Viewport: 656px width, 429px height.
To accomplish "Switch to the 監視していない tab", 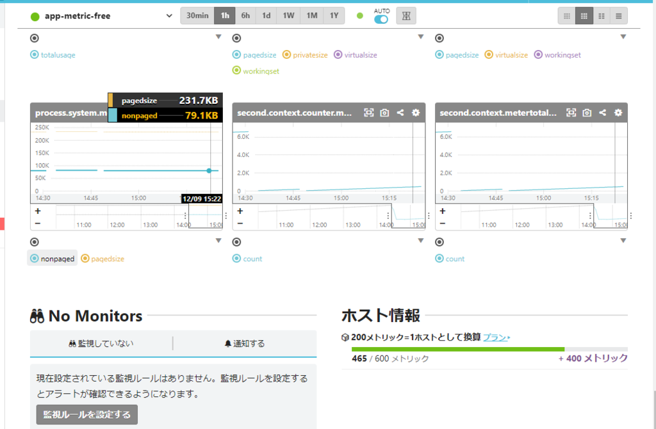I will [x=101, y=344].
